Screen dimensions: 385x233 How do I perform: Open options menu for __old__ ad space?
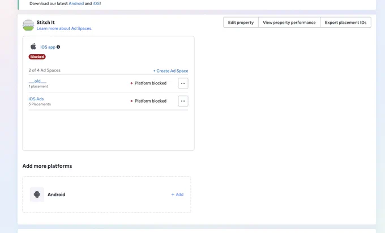pos(183,83)
